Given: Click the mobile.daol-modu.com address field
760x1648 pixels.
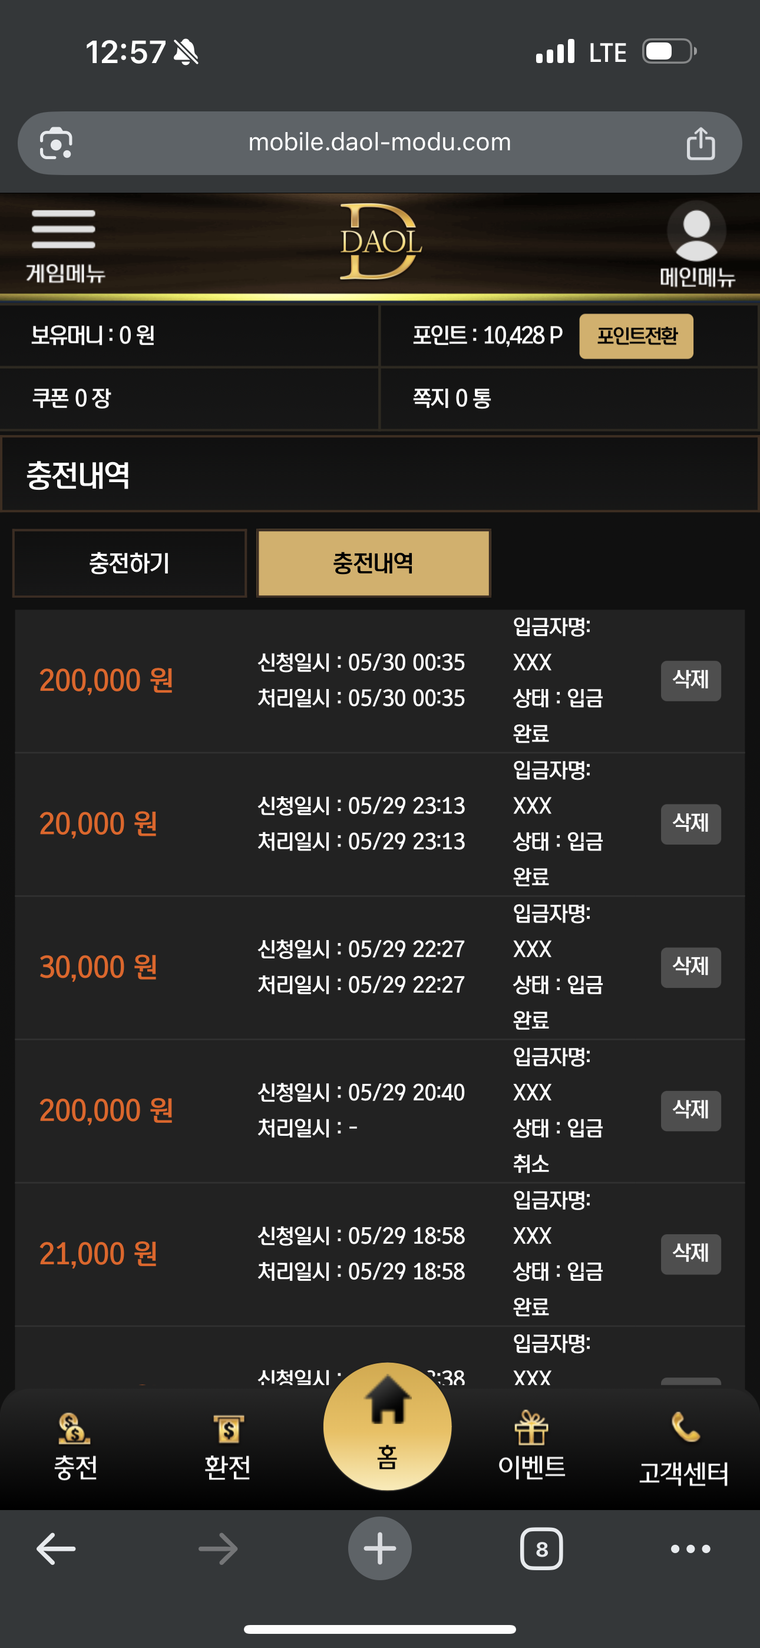Looking at the screenshot, I should click(x=380, y=143).
